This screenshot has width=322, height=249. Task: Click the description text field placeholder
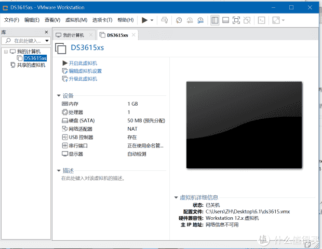tap(93, 178)
